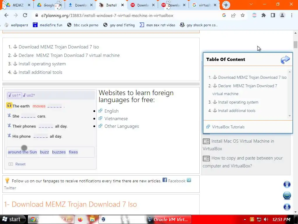298x224 pixels.
Task: Click the muted audio icon next to 'She'
Action: point(9,116)
